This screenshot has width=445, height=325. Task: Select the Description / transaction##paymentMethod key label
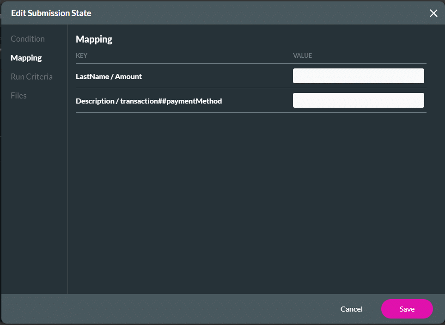pyautogui.click(x=148, y=101)
